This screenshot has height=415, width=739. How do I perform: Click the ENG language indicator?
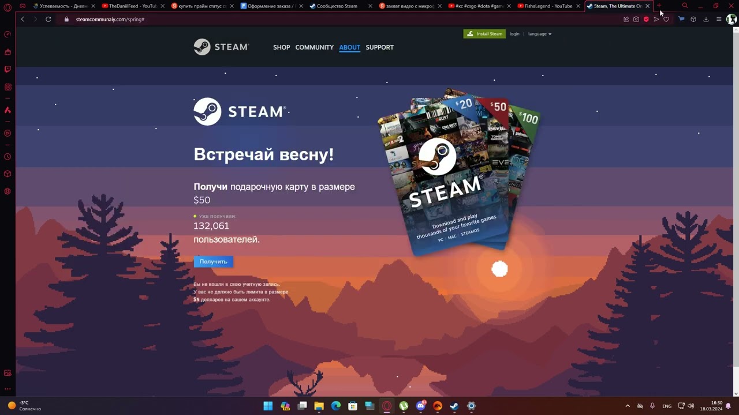pos(667,406)
